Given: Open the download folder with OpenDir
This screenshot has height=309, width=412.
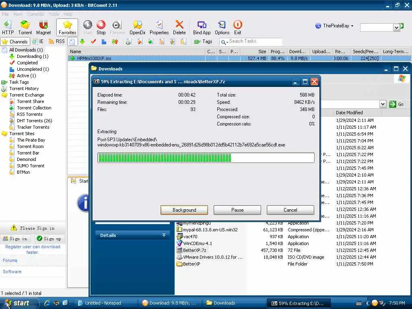Looking at the screenshot, I should (138, 27).
